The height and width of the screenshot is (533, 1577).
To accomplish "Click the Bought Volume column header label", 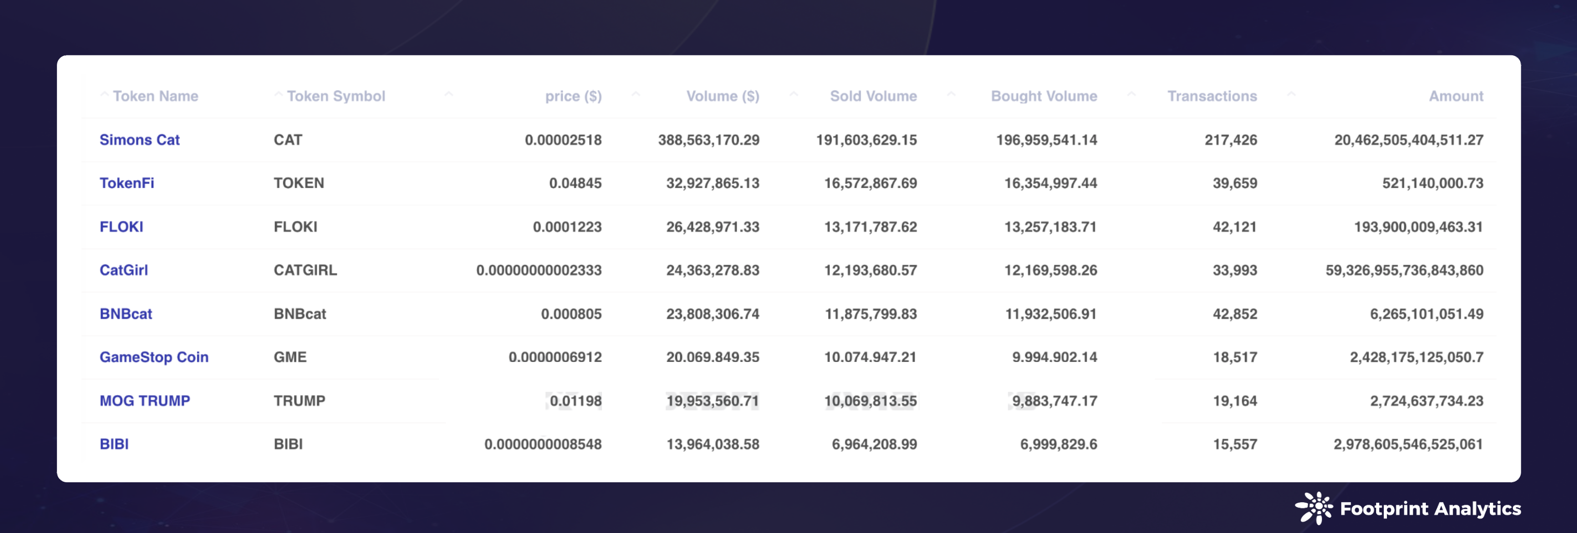I will tap(1044, 96).
